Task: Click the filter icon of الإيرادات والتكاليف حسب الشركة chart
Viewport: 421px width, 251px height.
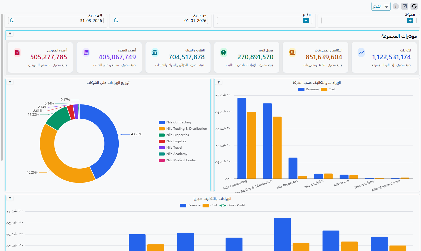Action: (x=219, y=82)
